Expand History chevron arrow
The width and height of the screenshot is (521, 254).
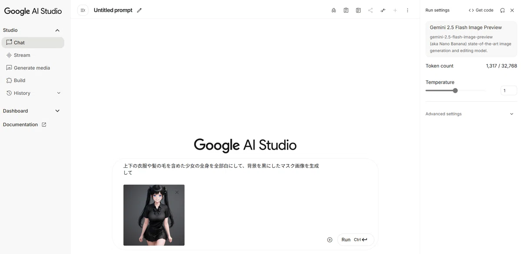[59, 93]
